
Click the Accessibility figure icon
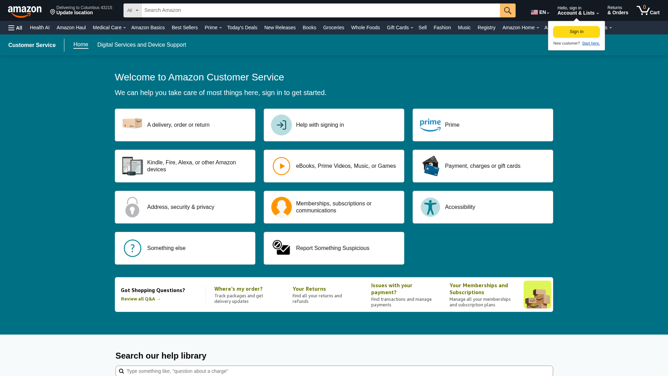coord(430,207)
